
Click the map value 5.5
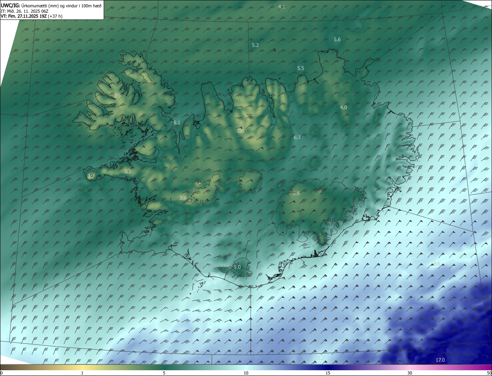[x=301, y=68]
